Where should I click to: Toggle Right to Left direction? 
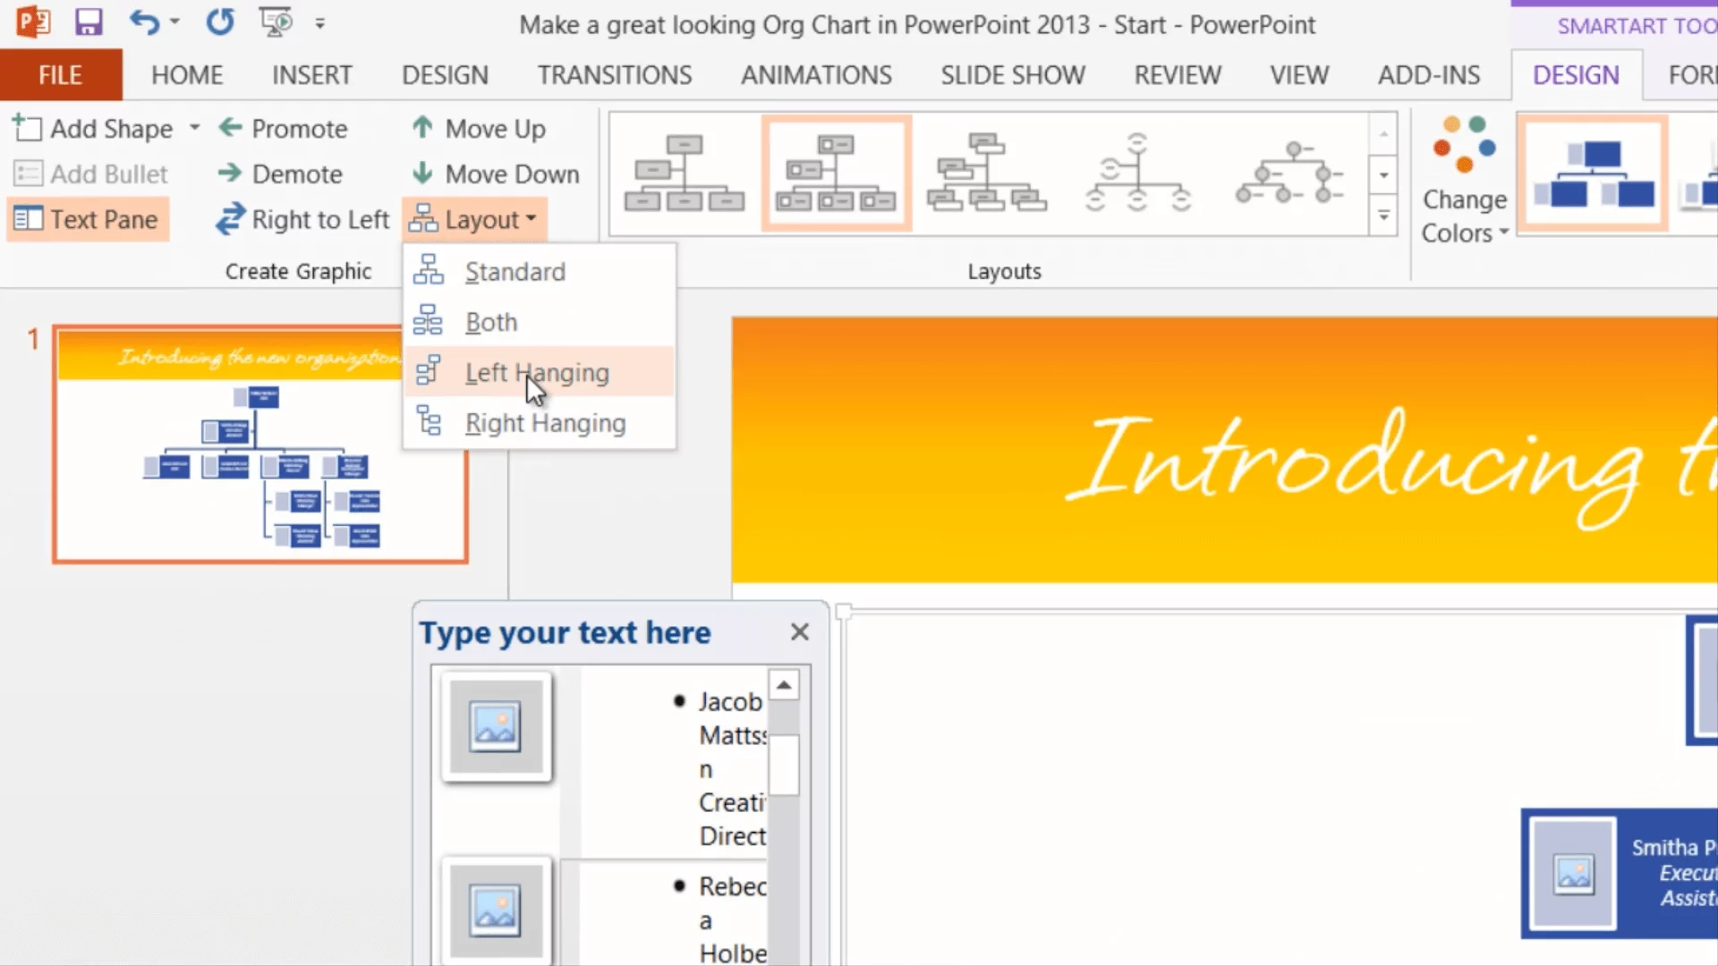tap(302, 219)
